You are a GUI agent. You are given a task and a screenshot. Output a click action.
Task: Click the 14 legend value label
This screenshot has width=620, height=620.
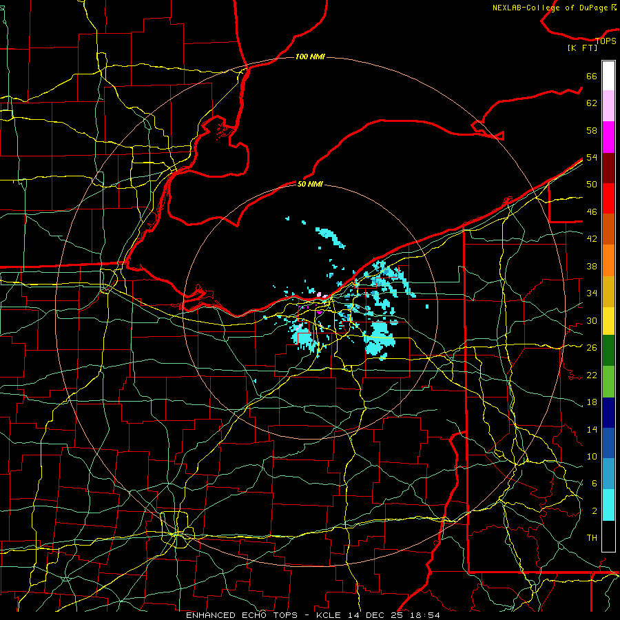coord(592,429)
